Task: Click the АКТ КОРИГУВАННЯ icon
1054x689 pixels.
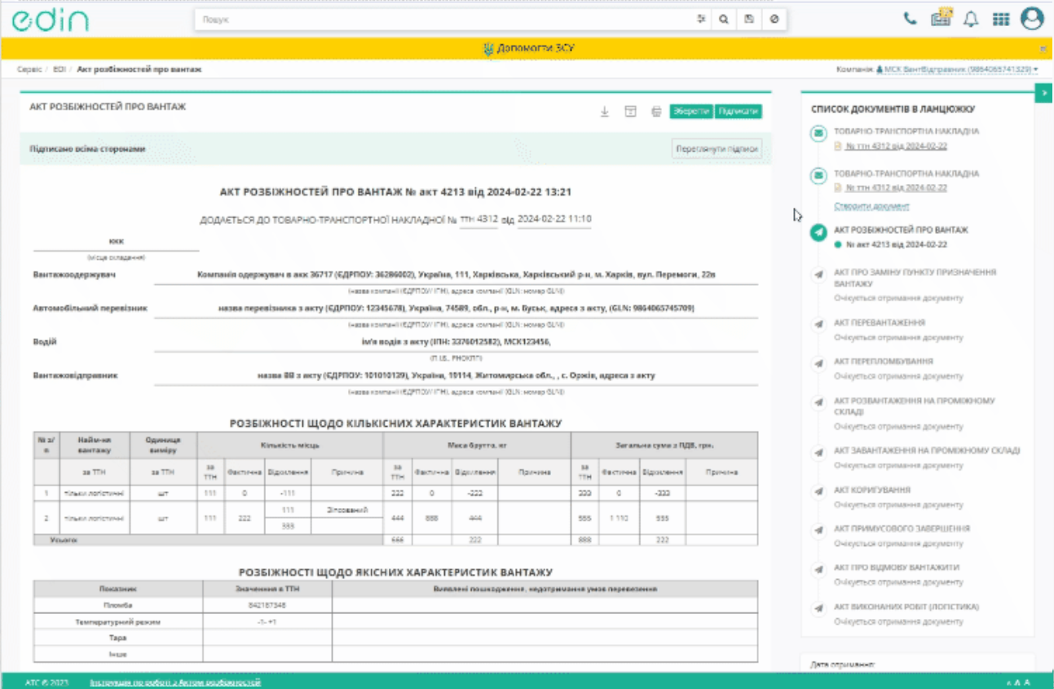Action: point(818,491)
